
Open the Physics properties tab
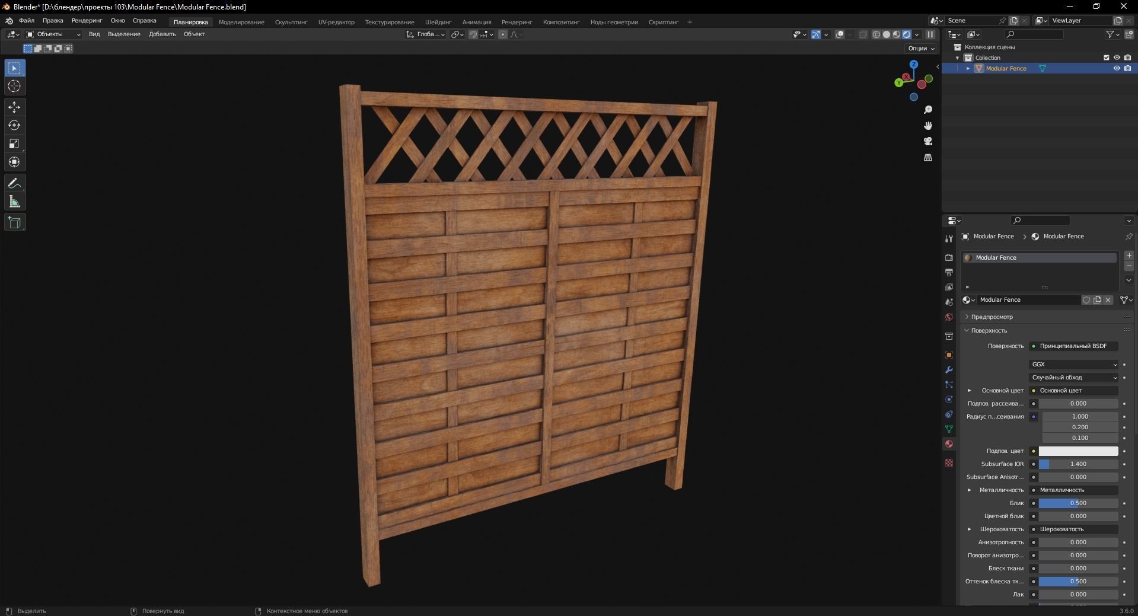[x=949, y=400]
